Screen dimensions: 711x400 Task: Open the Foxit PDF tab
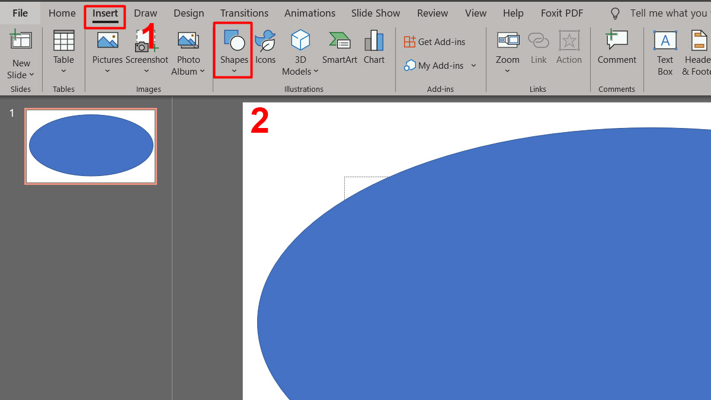(562, 12)
